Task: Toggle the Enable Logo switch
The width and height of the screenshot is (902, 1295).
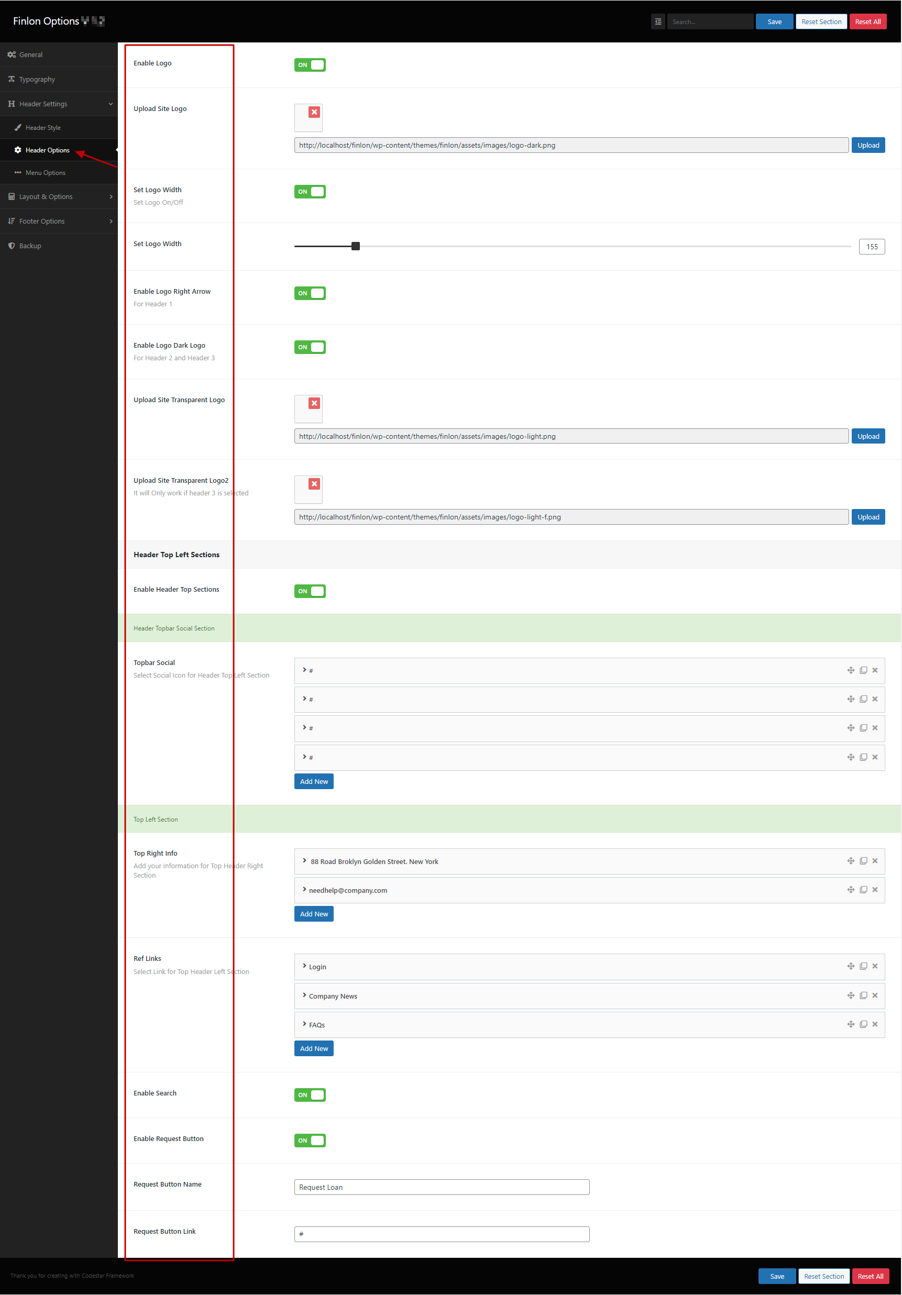Action: tap(310, 65)
